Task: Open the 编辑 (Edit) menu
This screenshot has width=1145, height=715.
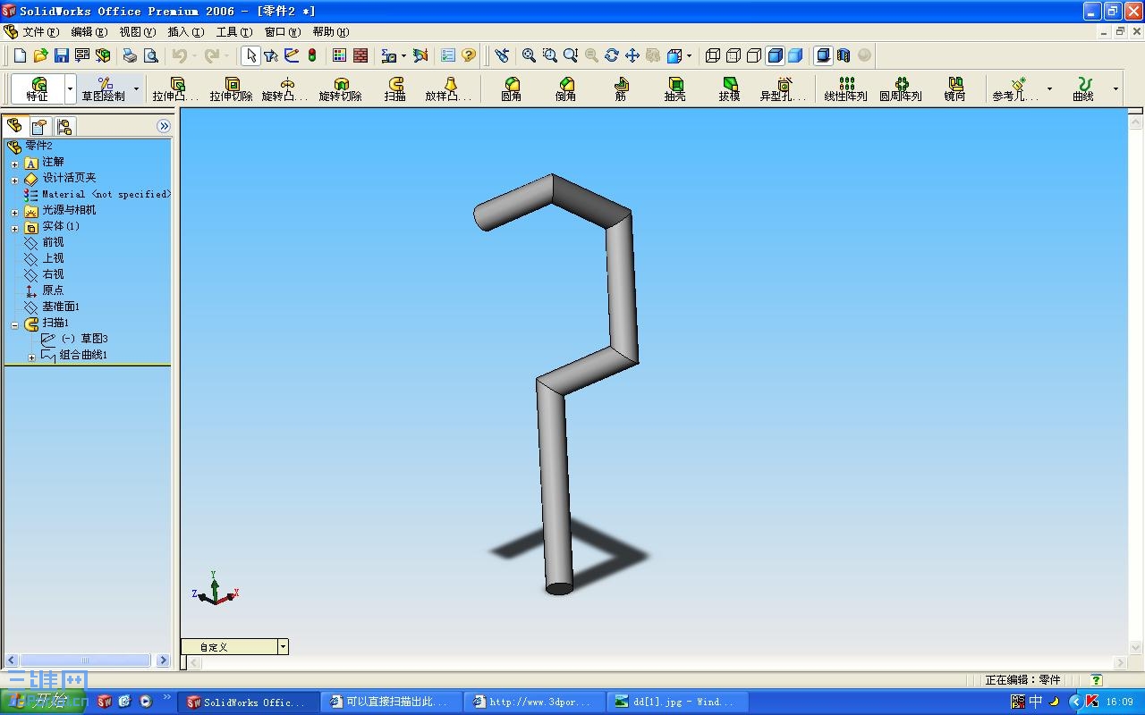Action: tap(89, 32)
